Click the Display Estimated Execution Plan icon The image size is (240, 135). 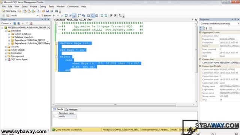coord(66,15)
